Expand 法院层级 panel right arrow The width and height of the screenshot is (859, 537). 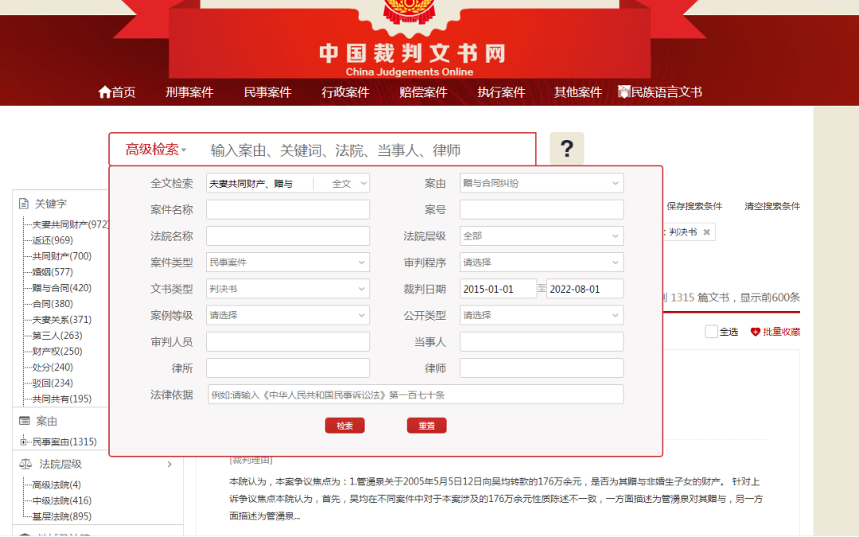[x=170, y=464]
